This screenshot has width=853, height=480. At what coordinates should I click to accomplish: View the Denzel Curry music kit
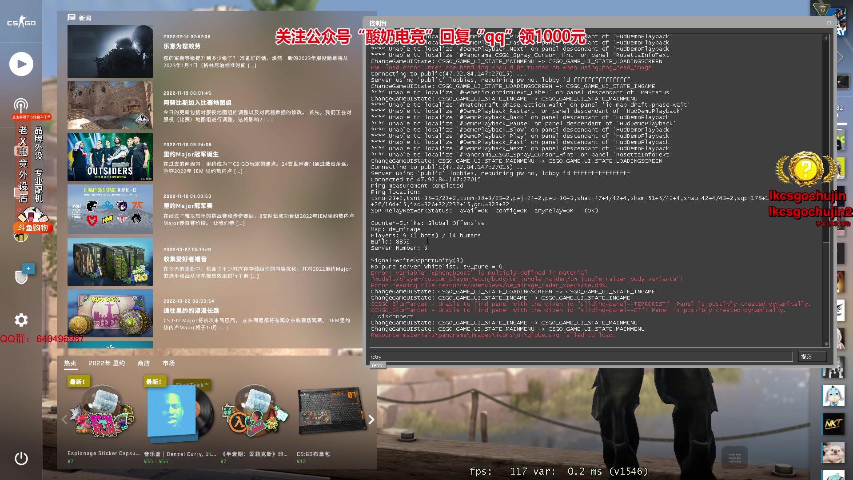[x=180, y=413]
